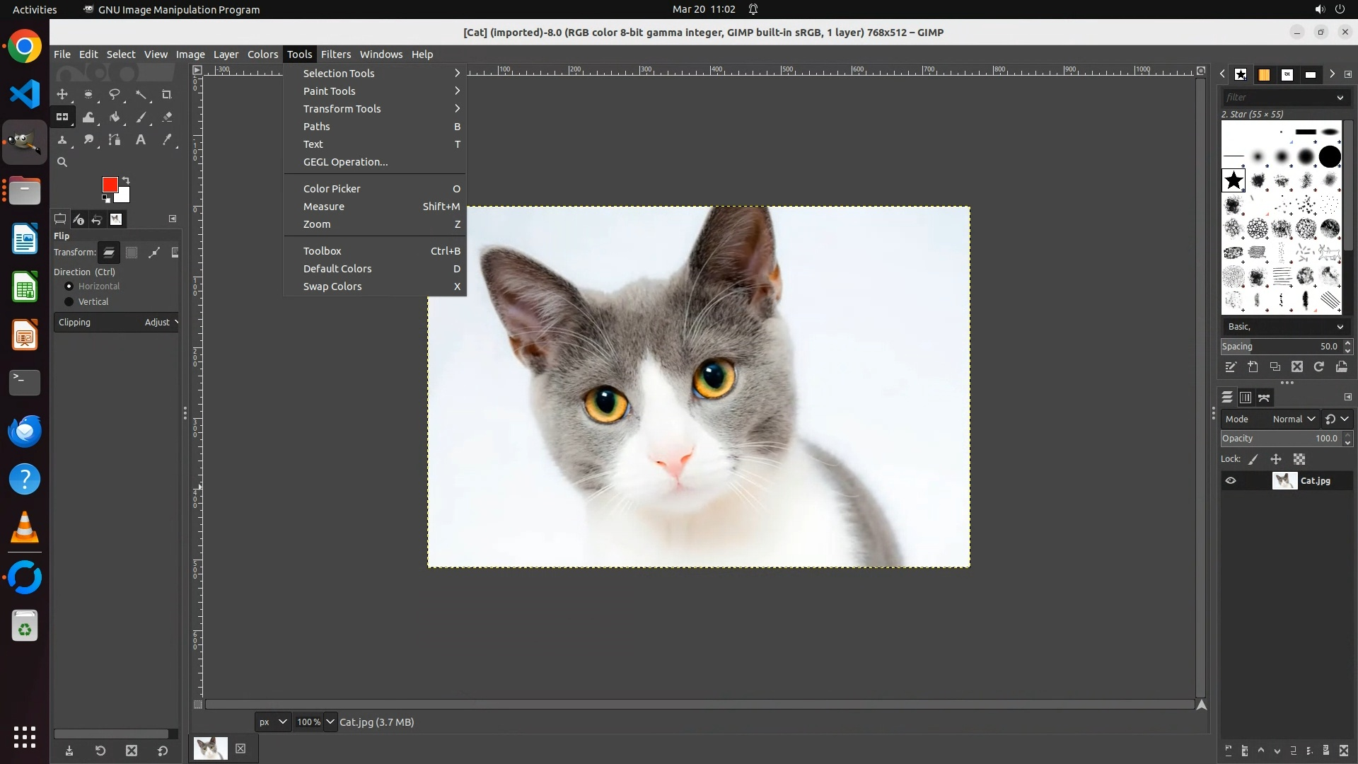The width and height of the screenshot is (1358, 764).
Task: Select the Vertical flip direction
Action: click(69, 302)
